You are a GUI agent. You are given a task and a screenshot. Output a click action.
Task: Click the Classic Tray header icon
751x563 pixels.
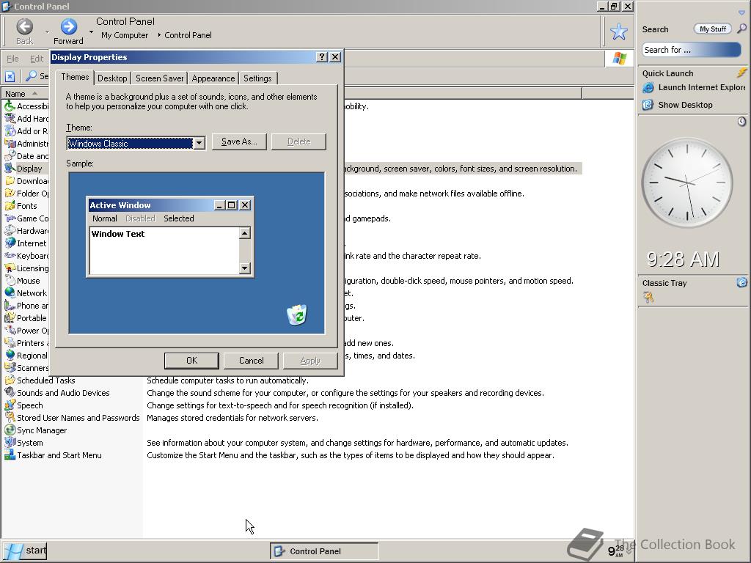click(x=741, y=282)
